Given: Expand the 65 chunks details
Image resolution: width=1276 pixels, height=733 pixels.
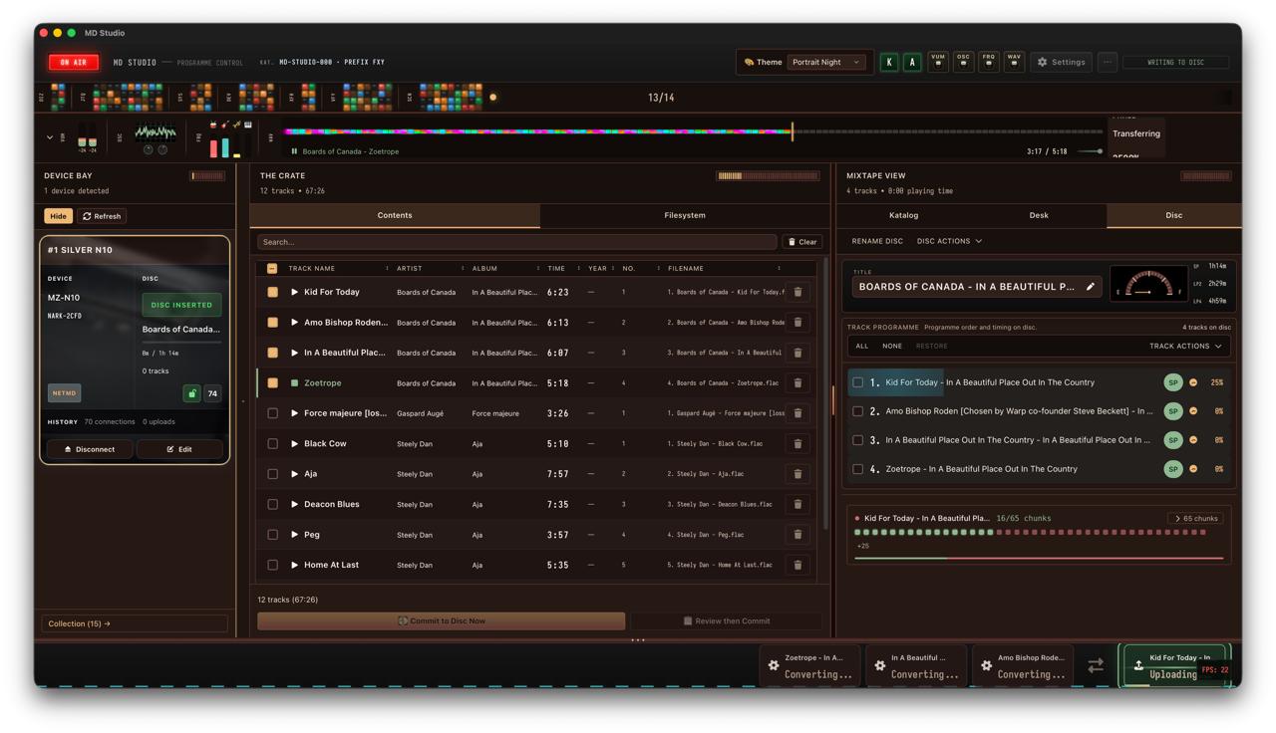Looking at the screenshot, I should click(1195, 519).
